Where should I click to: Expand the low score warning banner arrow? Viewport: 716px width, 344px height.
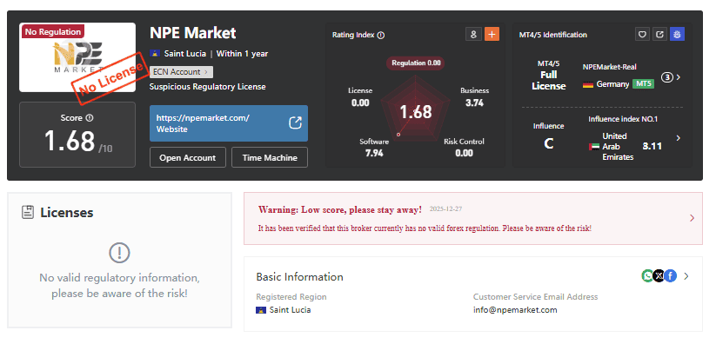tap(692, 218)
